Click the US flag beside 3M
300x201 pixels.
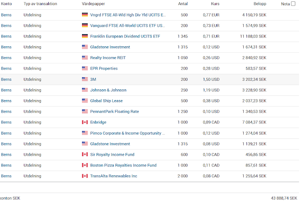pos(85,79)
